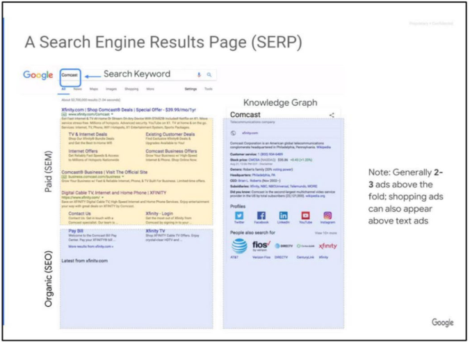This screenshot has width=470, height=343.
Task: Switch to the All results tab
Action: [x=63, y=89]
